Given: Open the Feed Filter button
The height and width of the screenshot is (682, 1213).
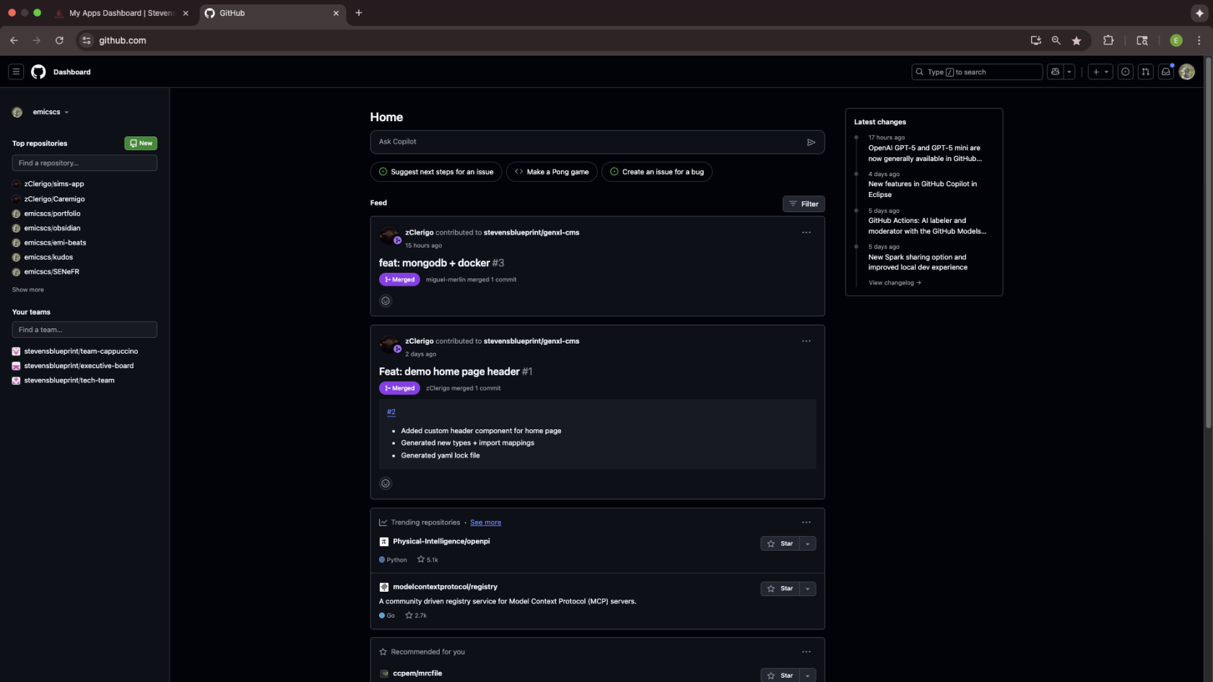Looking at the screenshot, I should (x=804, y=204).
